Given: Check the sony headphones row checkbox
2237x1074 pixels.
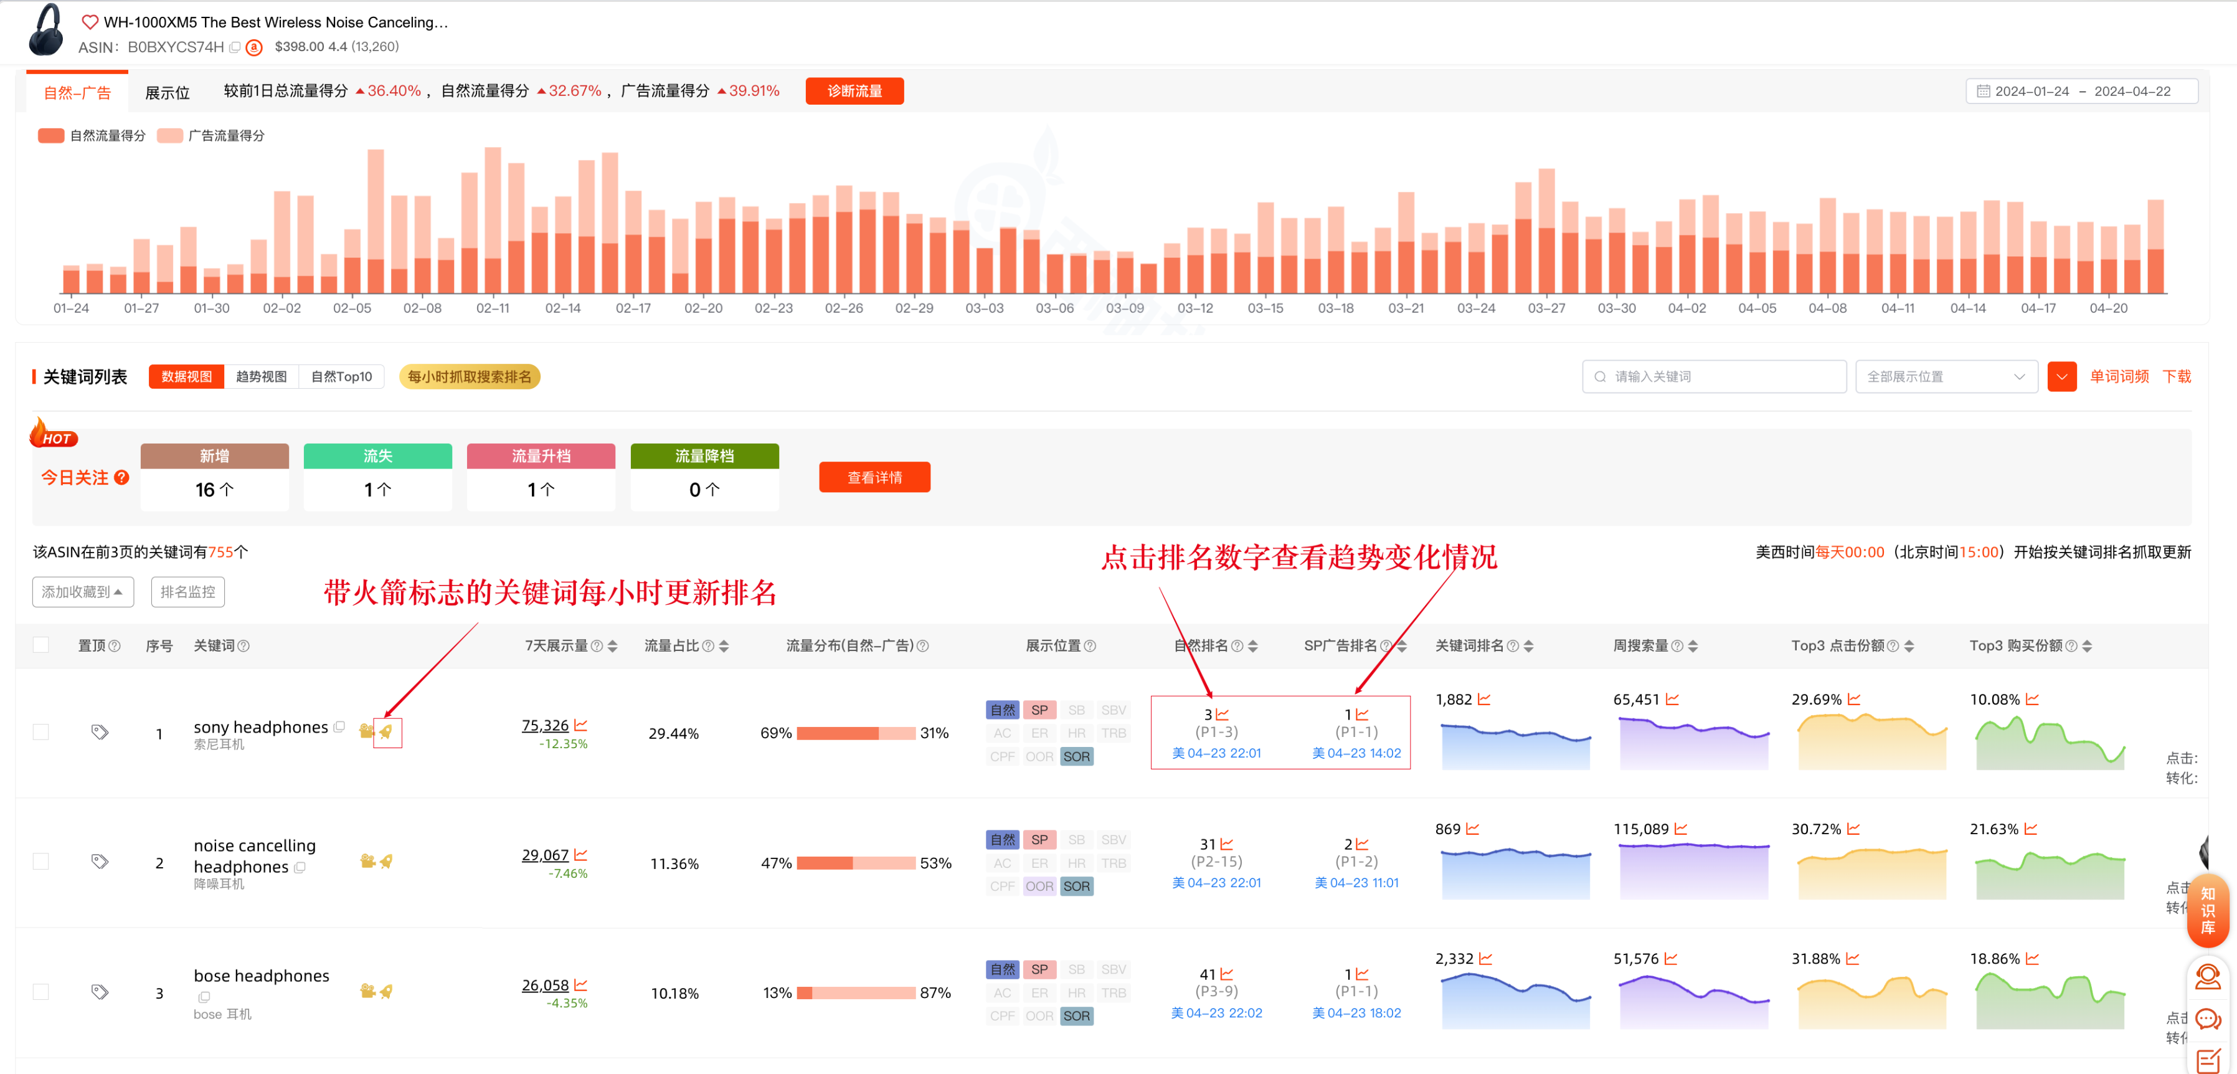Looking at the screenshot, I should click(41, 733).
